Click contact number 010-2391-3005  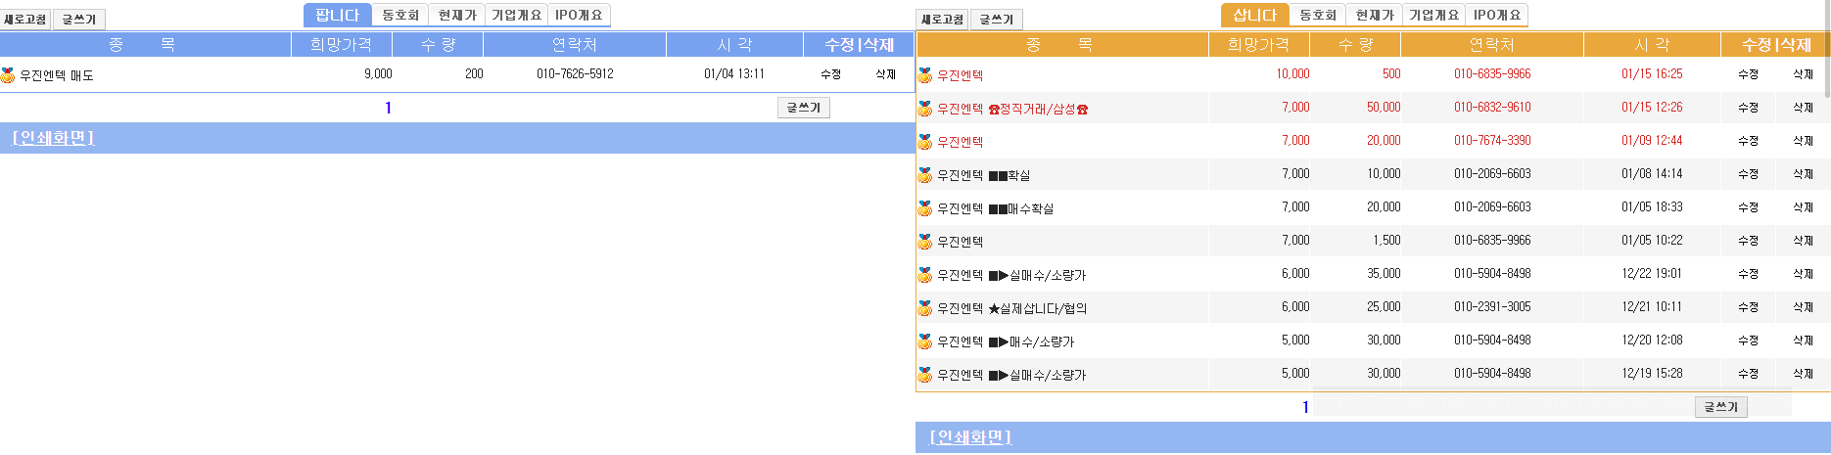tap(1492, 307)
